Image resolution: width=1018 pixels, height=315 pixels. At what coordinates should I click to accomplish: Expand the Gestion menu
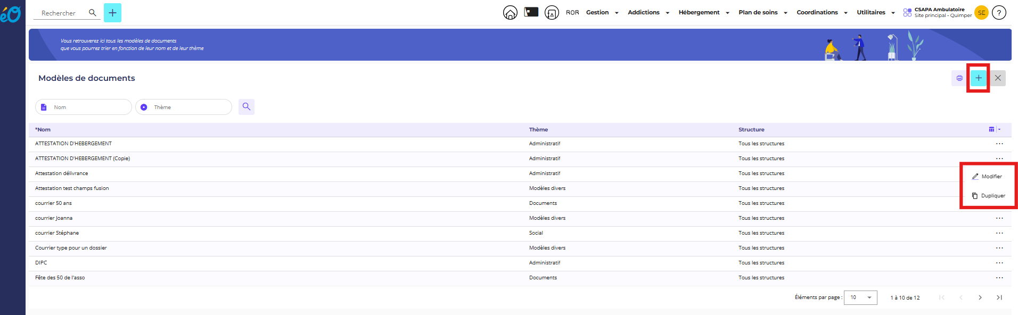pyautogui.click(x=602, y=13)
